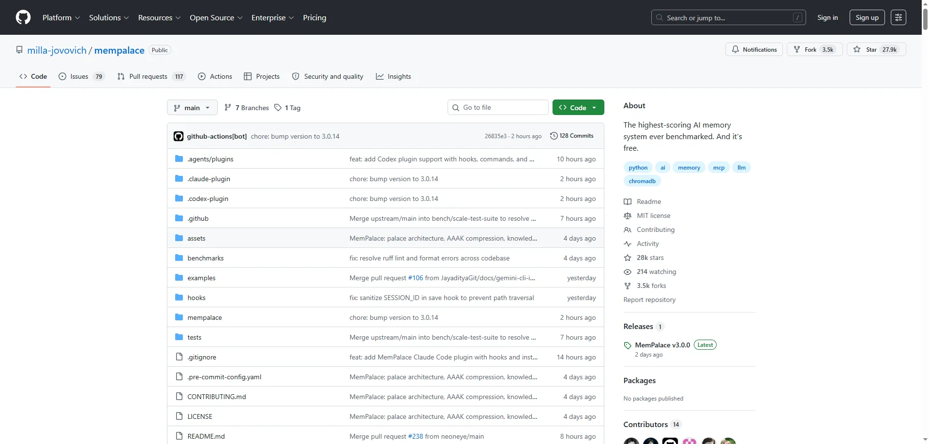Click the Sign in link
Screen dimensions: 929x444
pos(827,17)
